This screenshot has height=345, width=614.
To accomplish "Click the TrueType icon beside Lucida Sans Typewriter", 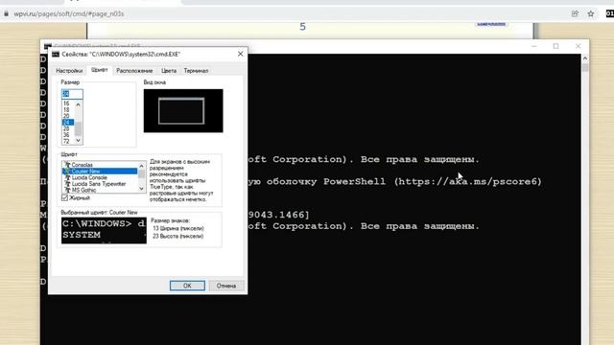I will pyautogui.click(x=67, y=184).
